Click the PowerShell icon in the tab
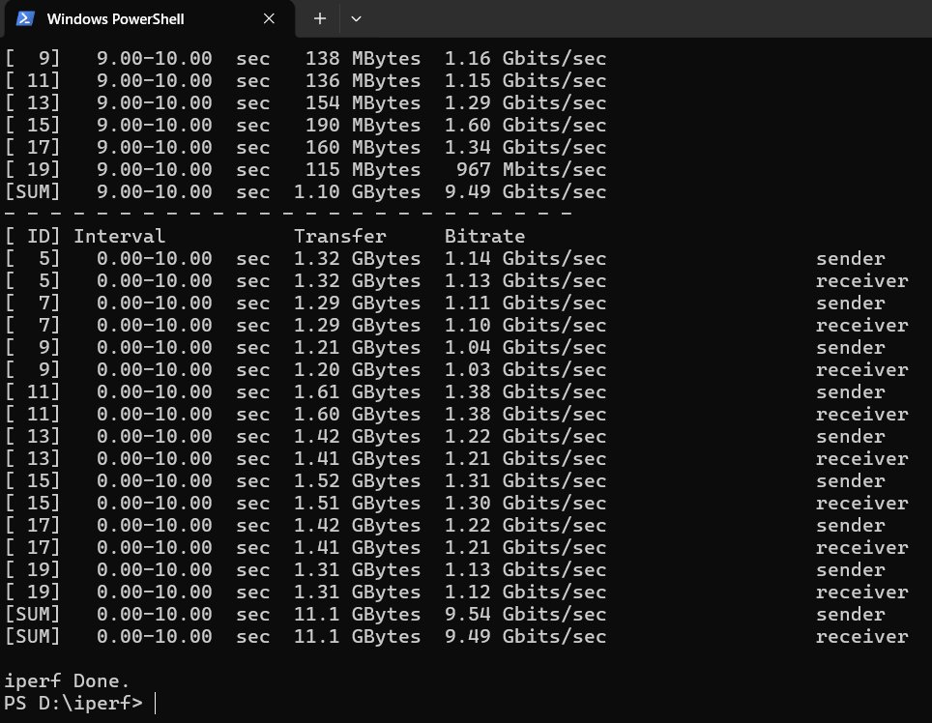The width and height of the screenshot is (932, 723). 26,18
